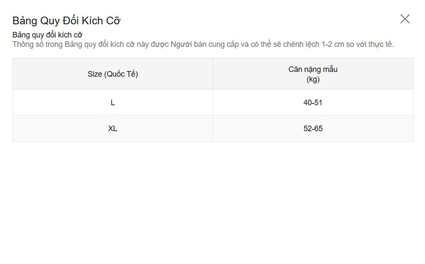Click the empty area below the table
This screenshot has width=425, height=264.
(212, 200)
